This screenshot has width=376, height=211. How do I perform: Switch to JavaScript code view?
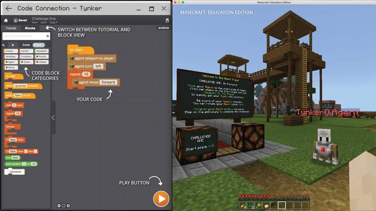coord(163,28)
